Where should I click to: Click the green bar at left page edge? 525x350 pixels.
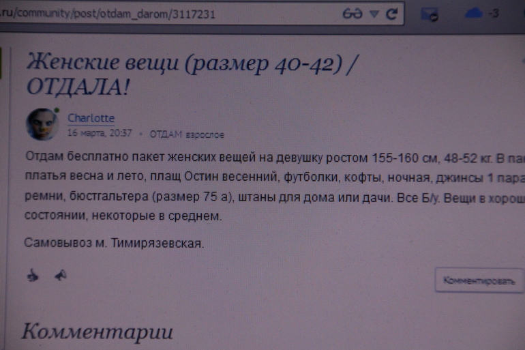[x=2, y=61]
